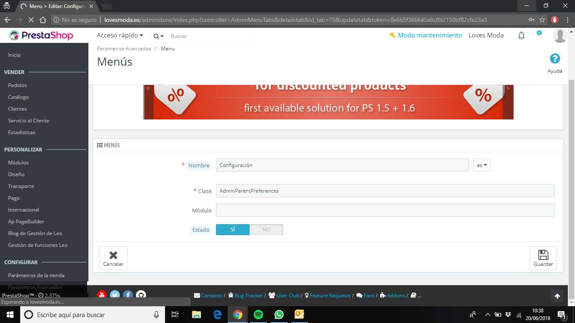The width and height of the screenshot is (575, 323).
Task: Open Foro footer link
Action: 365,296
